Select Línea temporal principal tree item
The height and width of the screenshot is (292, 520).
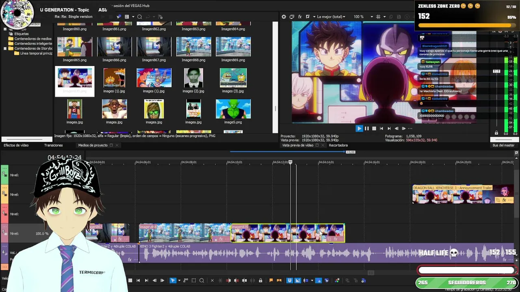pos(36,54)
